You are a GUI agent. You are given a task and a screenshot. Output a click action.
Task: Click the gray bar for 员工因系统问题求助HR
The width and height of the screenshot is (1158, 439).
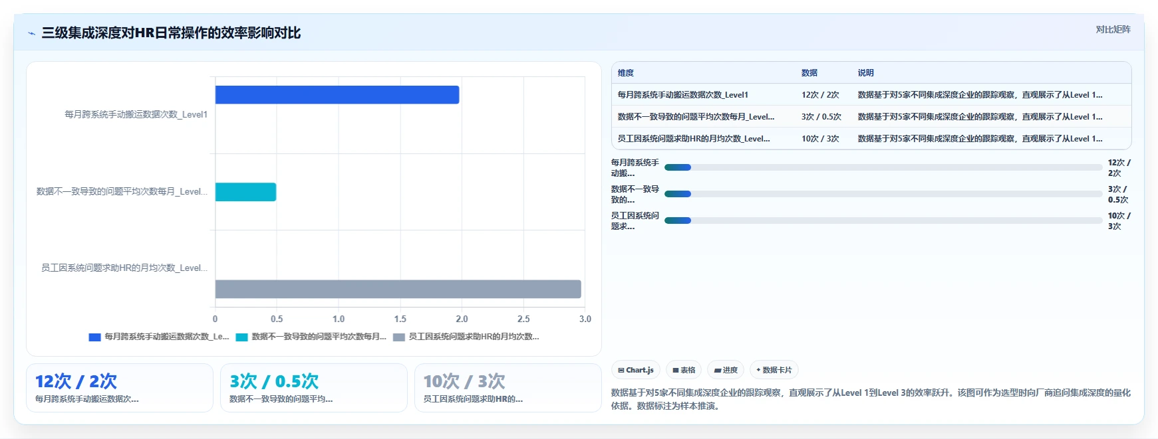[x=398, y=289]
